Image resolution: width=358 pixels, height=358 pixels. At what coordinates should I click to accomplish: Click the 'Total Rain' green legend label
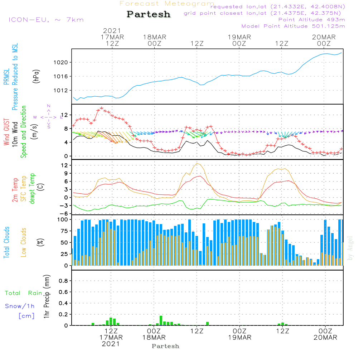tap(24, 293)
